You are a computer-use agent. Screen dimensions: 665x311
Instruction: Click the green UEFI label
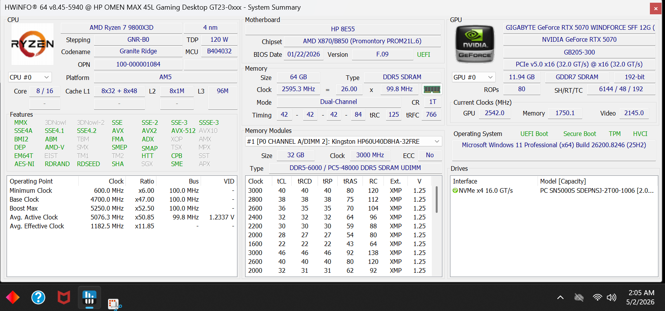coord(423,55)
